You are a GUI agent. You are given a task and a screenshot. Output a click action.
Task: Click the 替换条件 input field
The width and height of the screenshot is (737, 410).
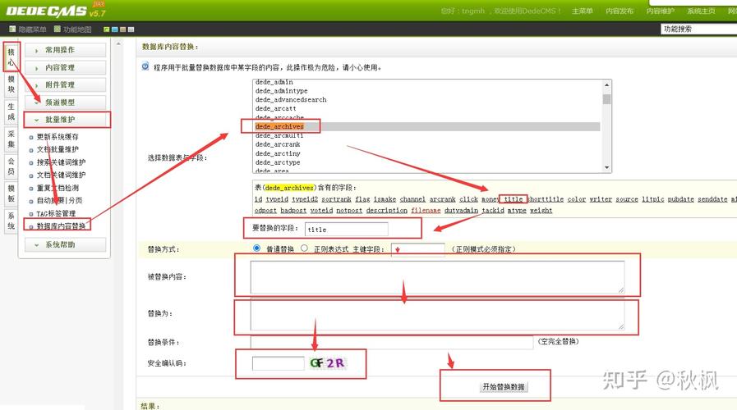(x=392, y=342)
